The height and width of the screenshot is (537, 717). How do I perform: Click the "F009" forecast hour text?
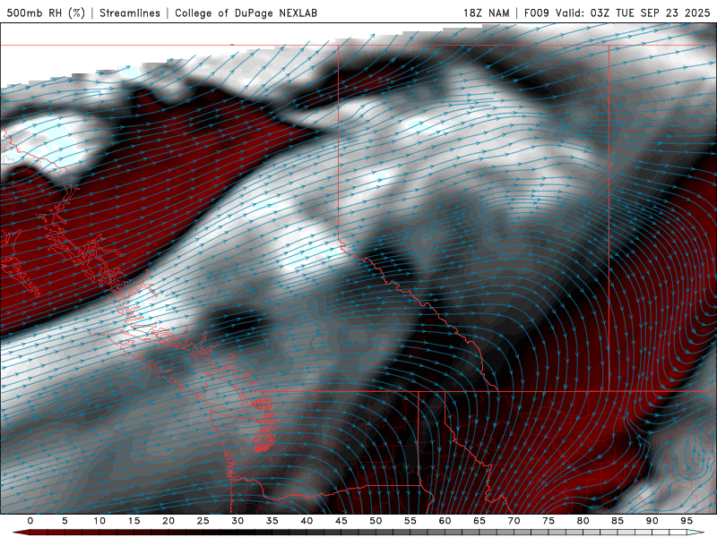click(536, 13)
